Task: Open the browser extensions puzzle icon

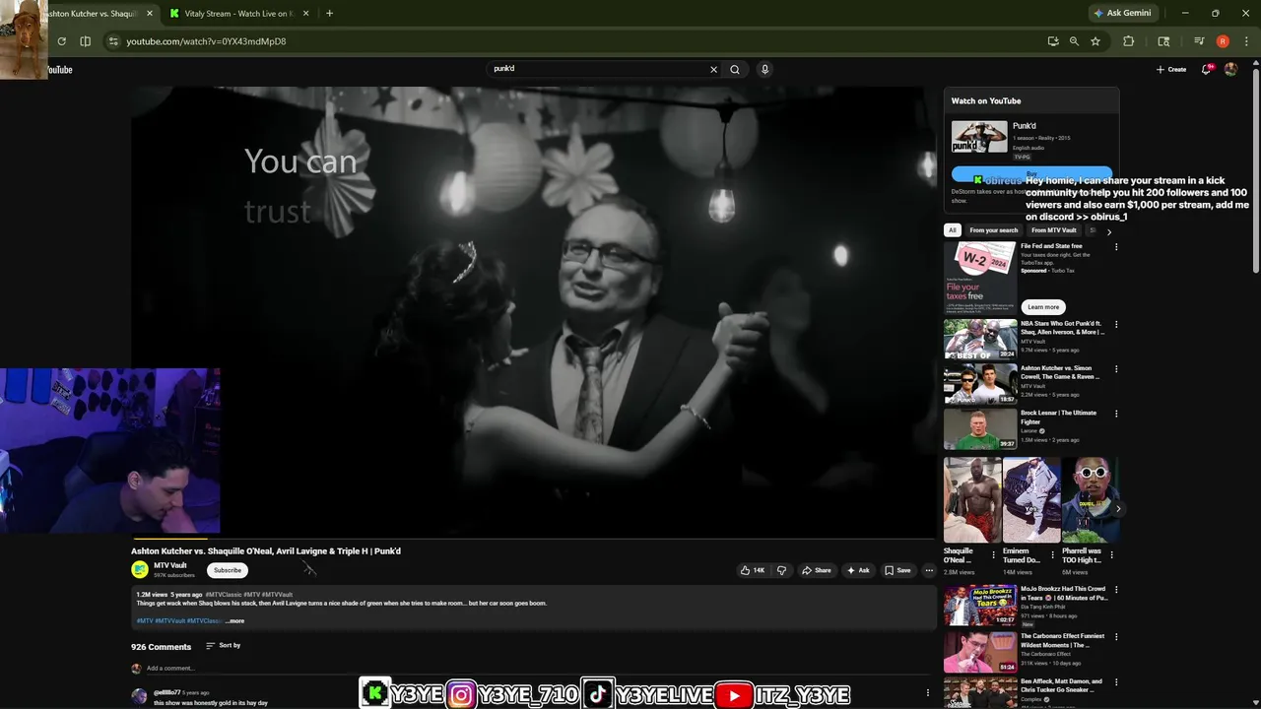Action: pyautogui.click(x=1129, y=41)
